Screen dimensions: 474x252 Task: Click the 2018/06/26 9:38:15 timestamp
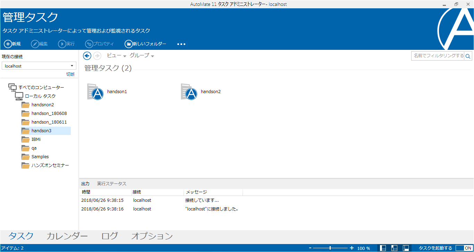point(102,200)
